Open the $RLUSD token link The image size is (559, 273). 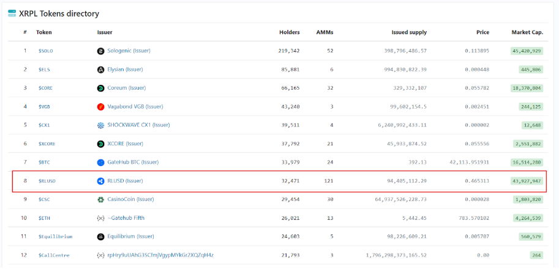click(47, 181)
